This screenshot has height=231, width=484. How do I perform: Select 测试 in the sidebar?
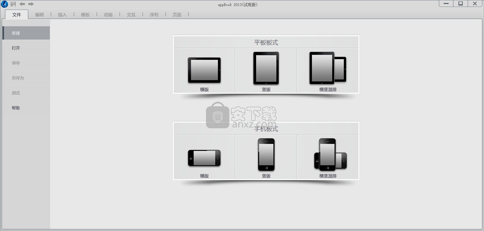[26, 93]
